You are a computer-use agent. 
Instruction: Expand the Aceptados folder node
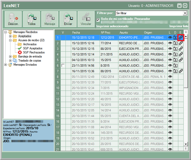point(10,36)
